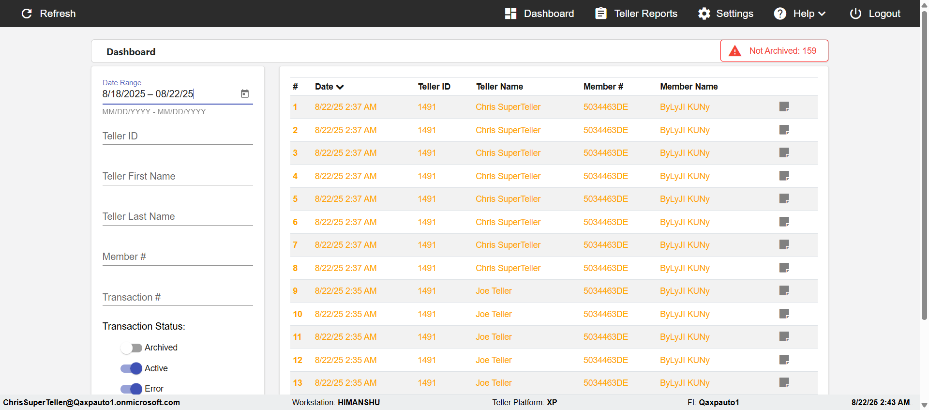This screenshot has height=410, width=929.
Task: Click the Settings gear icon
Action: pos(704,14)
